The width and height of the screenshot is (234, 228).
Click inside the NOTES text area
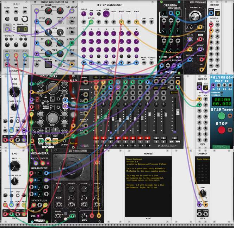pyautogui.click(x=148, y=187)
